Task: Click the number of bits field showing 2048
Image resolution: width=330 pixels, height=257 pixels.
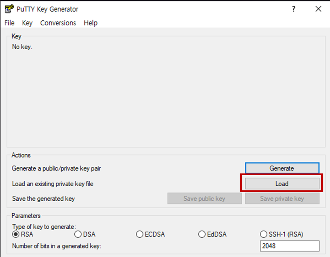Action: click(289, 246)
